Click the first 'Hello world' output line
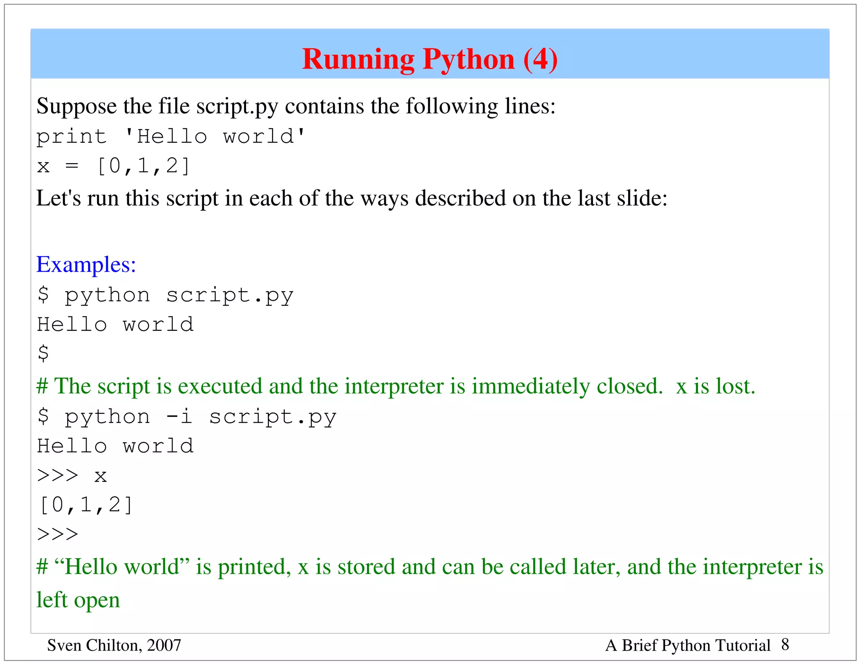Image resolution: width=860 pixels, height=664 pixels. [115, 324]
